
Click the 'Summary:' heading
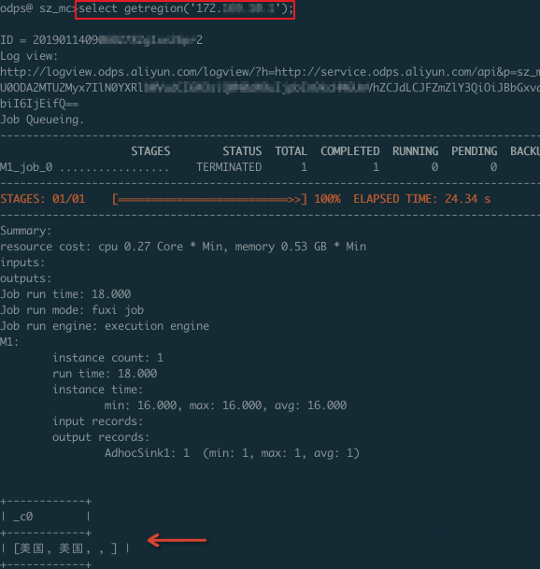click(x=26, y=231)
